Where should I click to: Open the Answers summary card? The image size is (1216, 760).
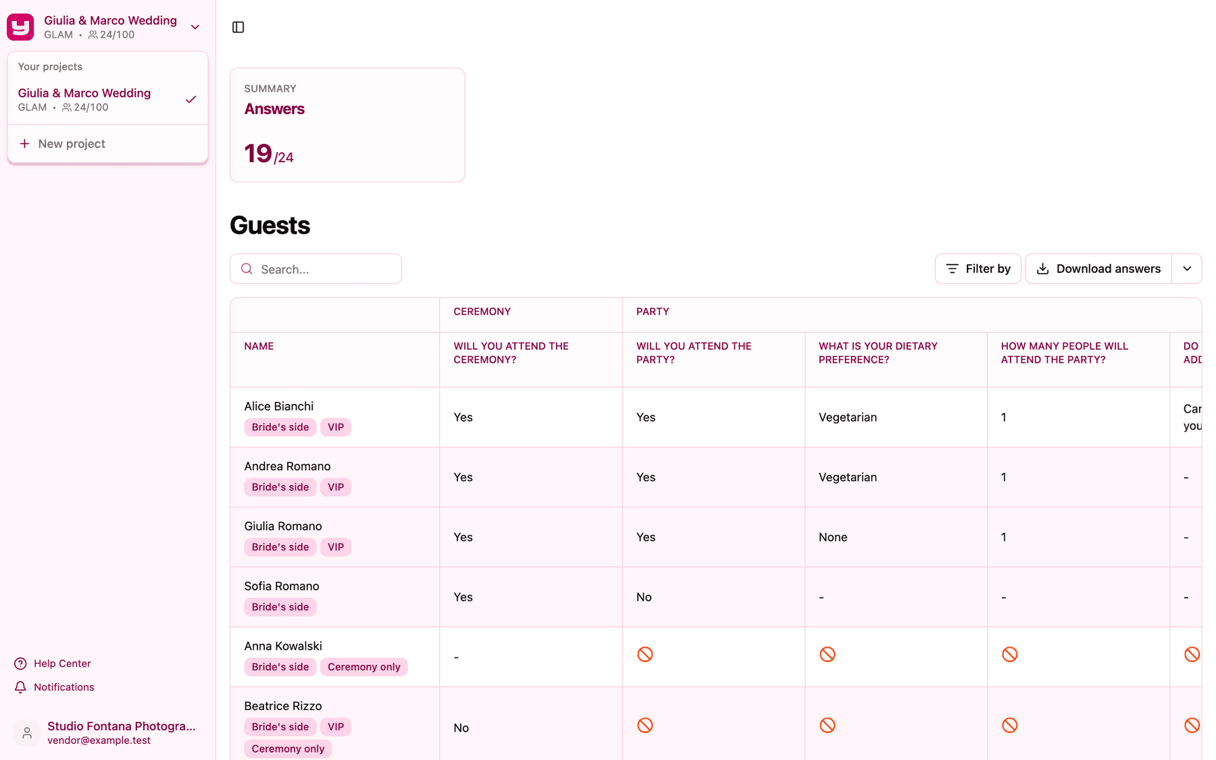(347, 125)
